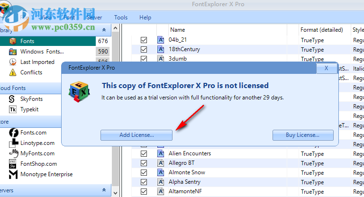Select the MyFonts.com store entry
Viewport: 364px width, 197px height.
click(37, 153)
